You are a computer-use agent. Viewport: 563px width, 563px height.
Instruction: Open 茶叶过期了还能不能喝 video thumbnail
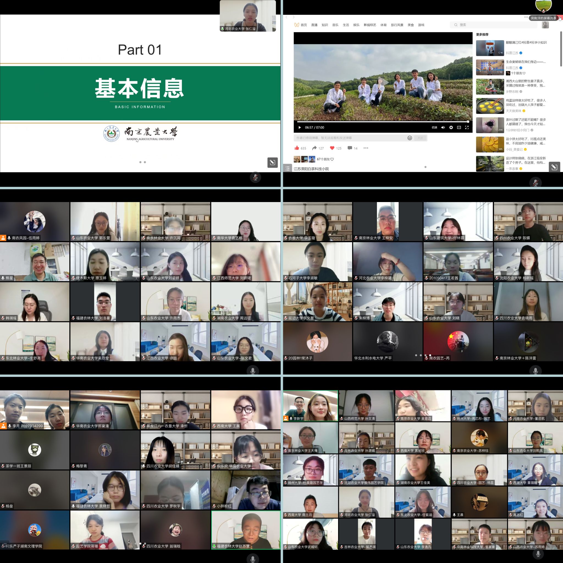[490, 125]
